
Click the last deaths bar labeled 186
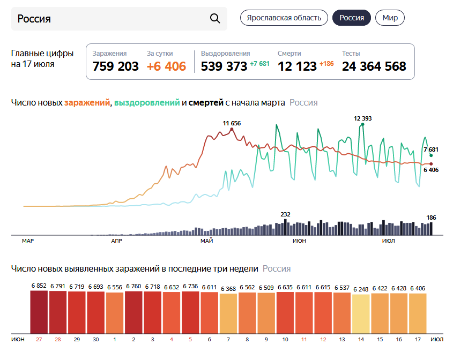tap(431, 229)
